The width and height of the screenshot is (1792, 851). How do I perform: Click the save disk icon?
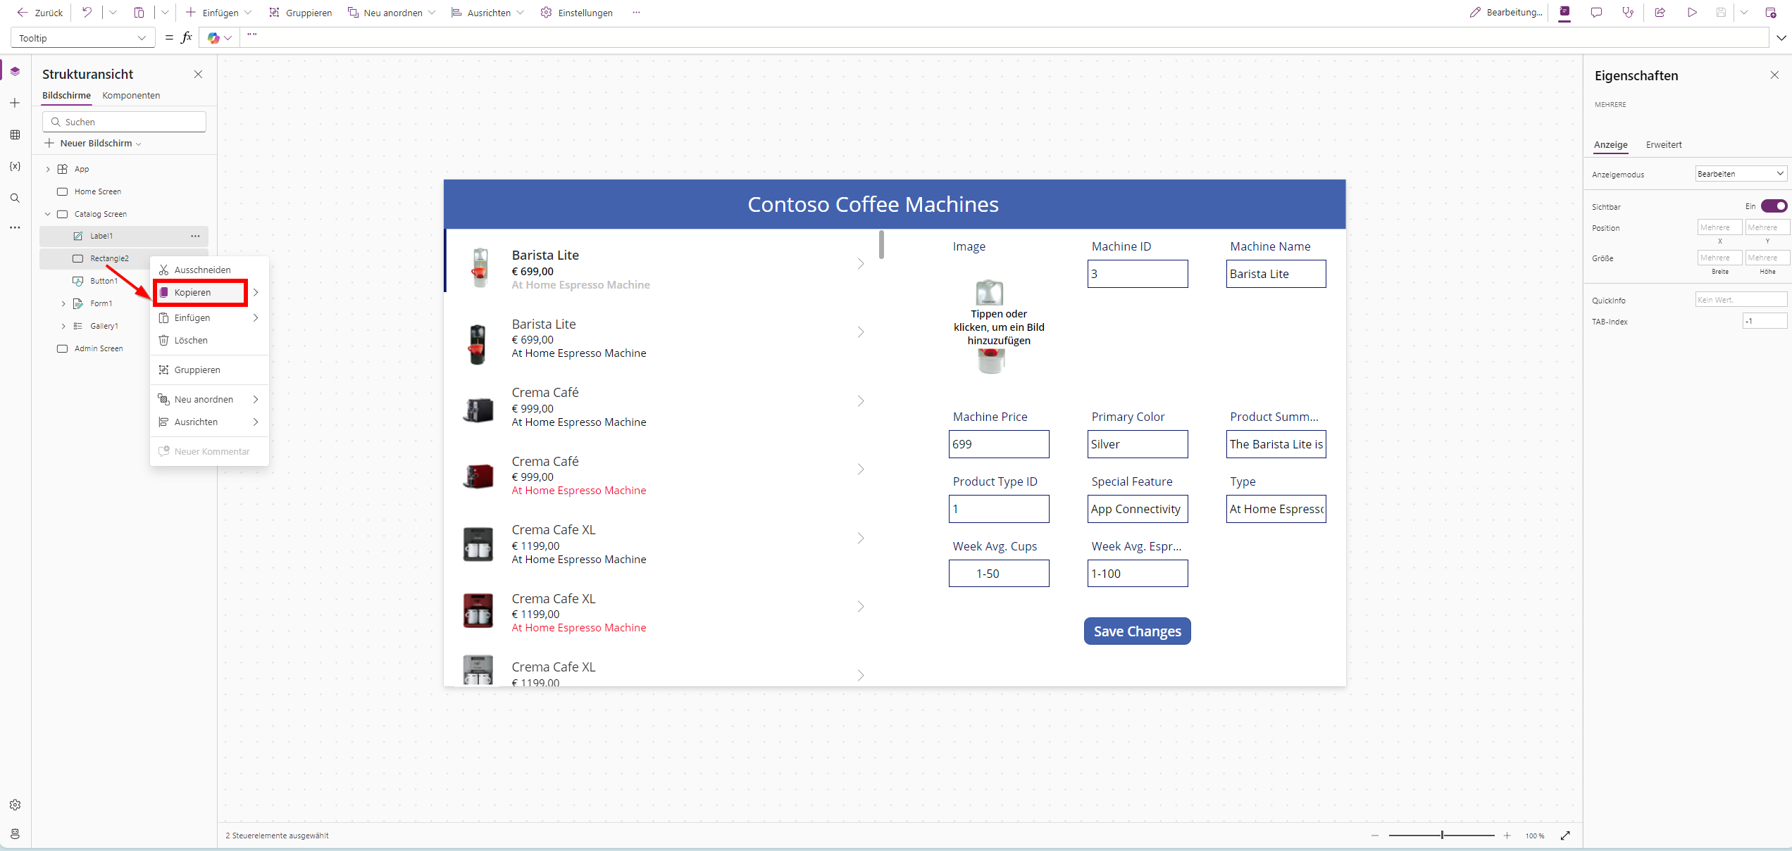1721,13
